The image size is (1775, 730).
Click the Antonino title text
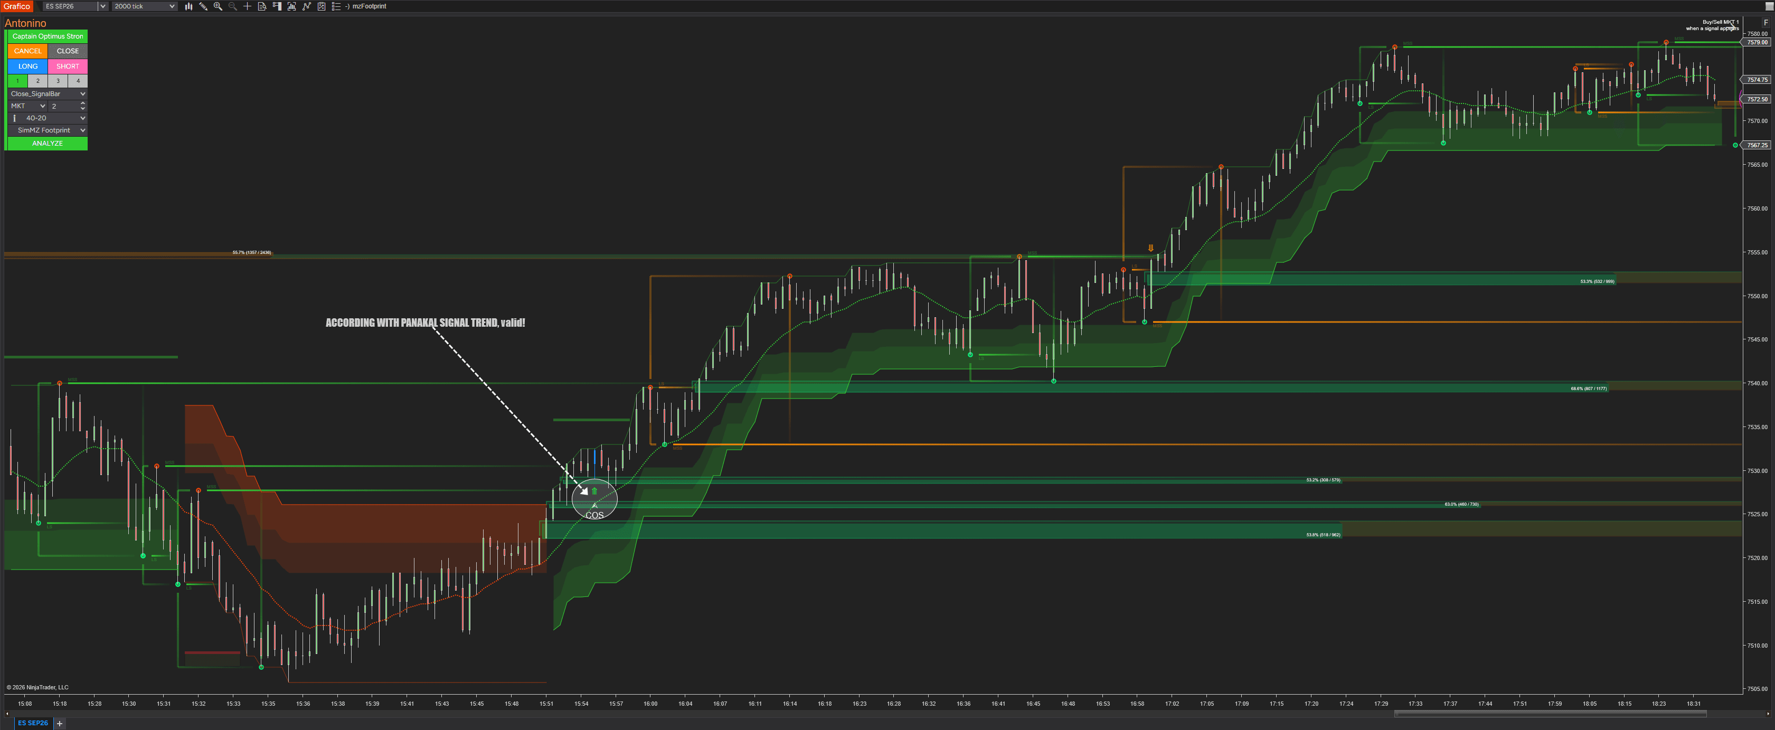pyautogui.click(x=25, y=23)
